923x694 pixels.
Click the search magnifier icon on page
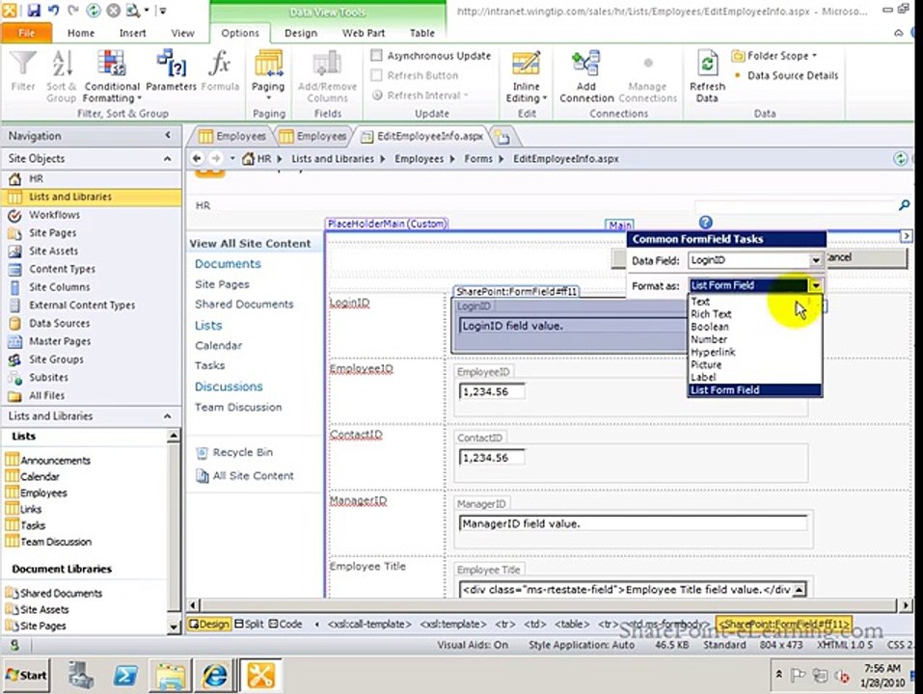tap(905, 204)
